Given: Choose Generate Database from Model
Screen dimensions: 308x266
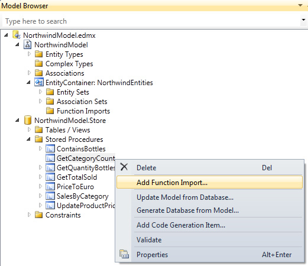Looking at the screenshot, I should 209,210.
